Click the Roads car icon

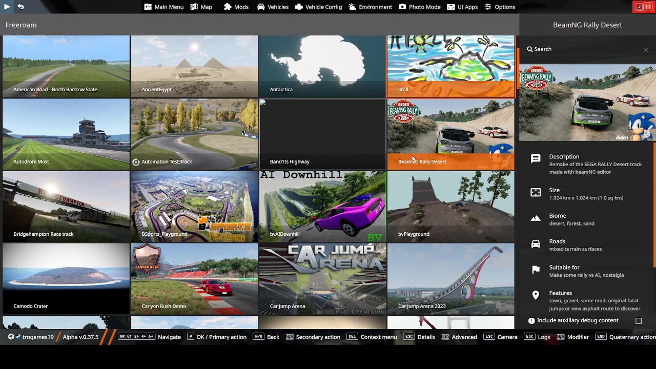click(x=536, y=244)
